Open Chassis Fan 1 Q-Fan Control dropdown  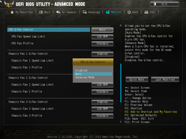[102, 54]
